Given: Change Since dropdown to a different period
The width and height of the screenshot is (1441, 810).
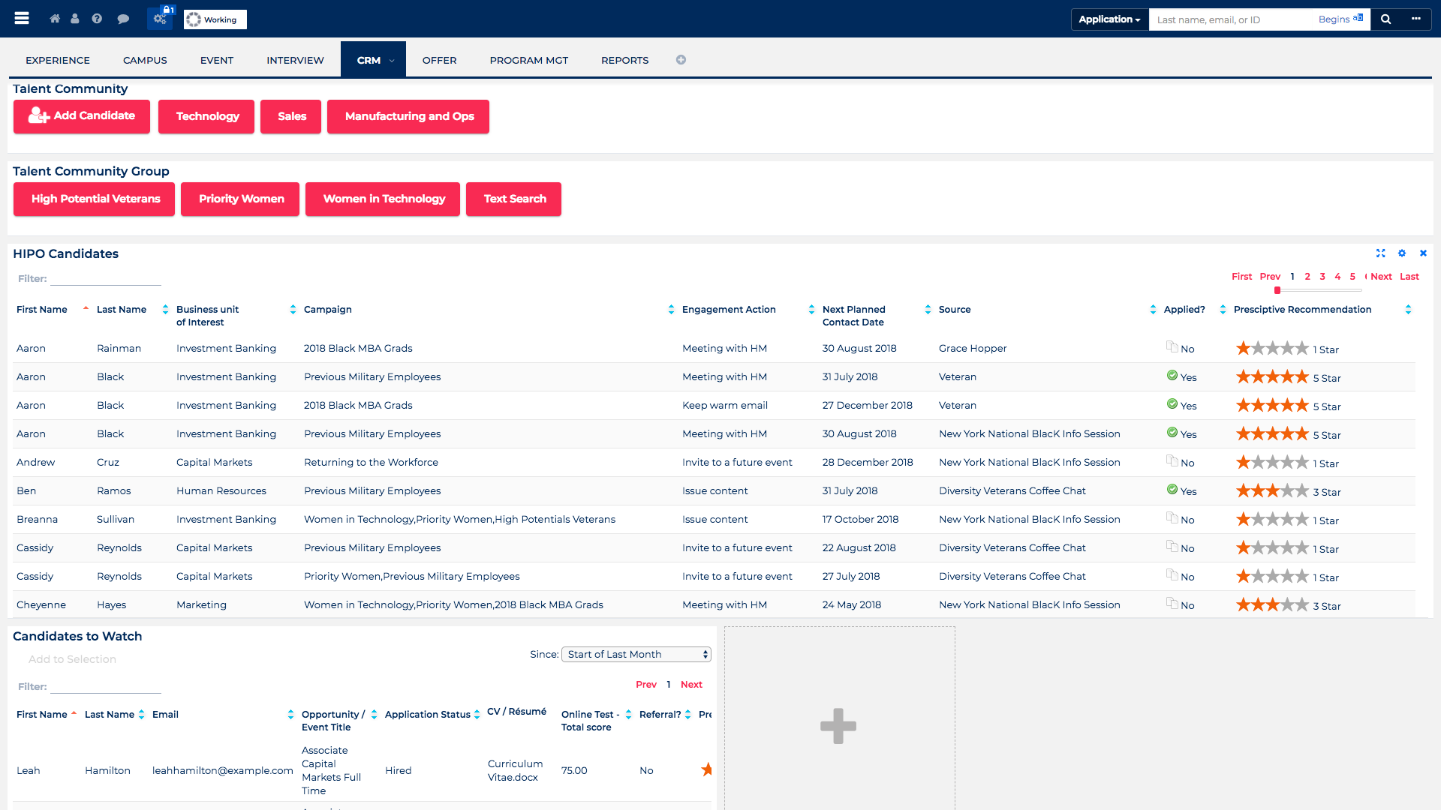Looking at the screenshot, I should tap(635, 654).
